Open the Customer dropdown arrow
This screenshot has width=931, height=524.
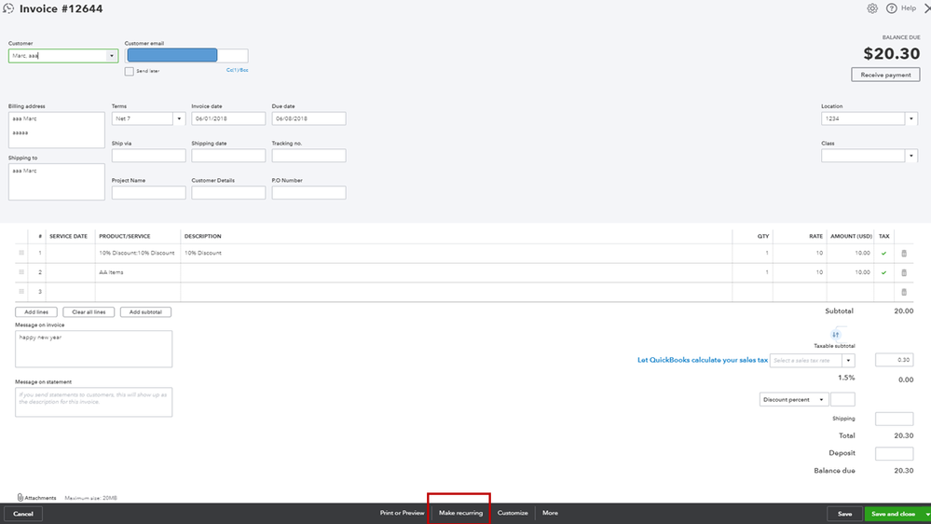(x=111, y=56)
